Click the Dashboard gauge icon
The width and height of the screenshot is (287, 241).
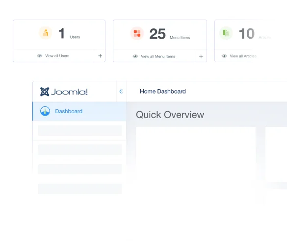click(45, 111)
